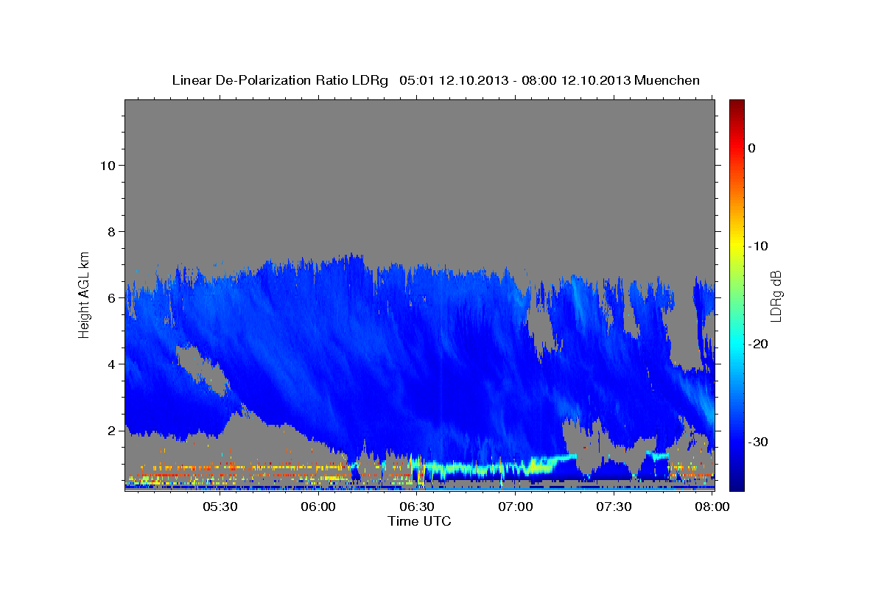Click the colorbar tick label '0'
Image resolution: width=884 pixels, height=589 pixels.
coord(751,148)
